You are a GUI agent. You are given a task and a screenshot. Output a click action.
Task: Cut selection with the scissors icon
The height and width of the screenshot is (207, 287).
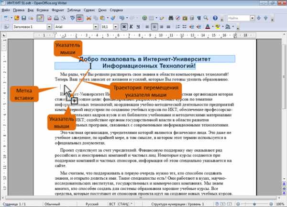pos(89,18)
